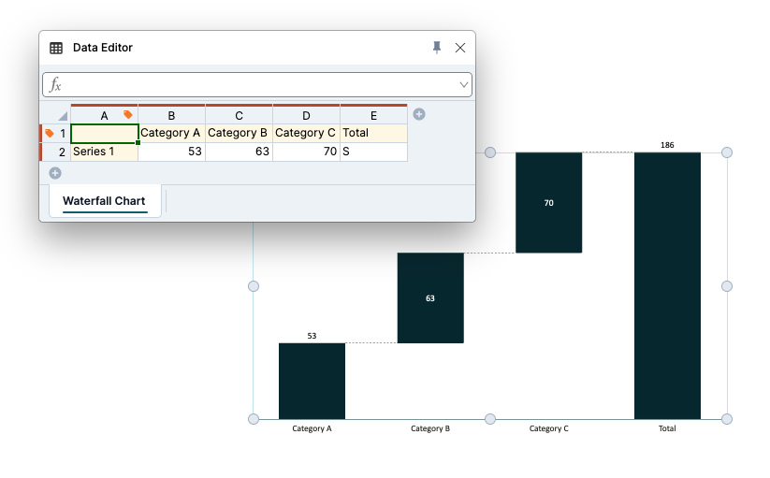The width and height of the screenshot is (770, 478).
Task: Click the chart's left-middle resize handle
Action: click(254, 286)
